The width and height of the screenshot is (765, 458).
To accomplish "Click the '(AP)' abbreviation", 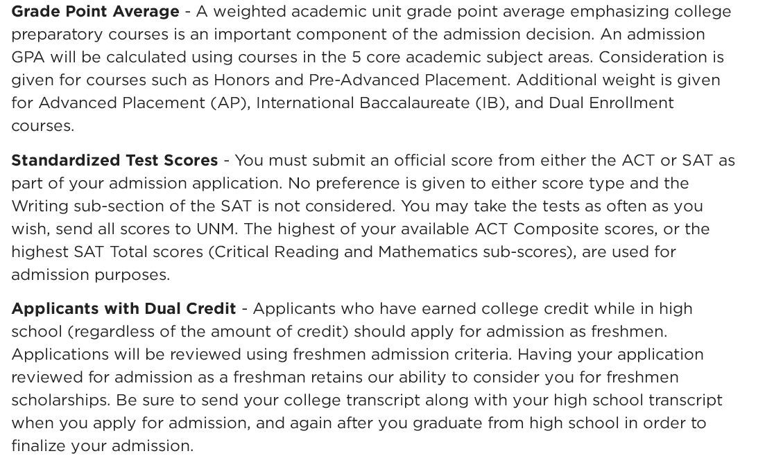I will tap(230, 103).
